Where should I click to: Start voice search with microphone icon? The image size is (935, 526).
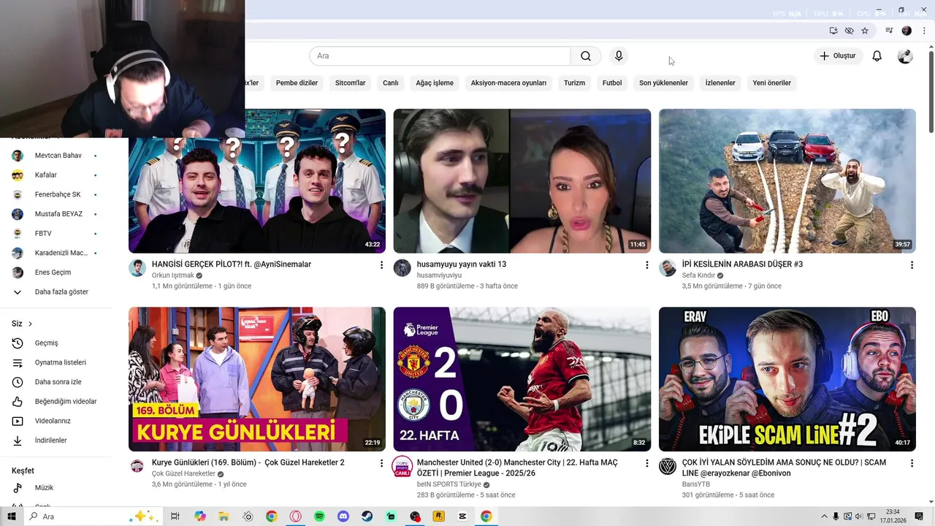click(619, 56)
